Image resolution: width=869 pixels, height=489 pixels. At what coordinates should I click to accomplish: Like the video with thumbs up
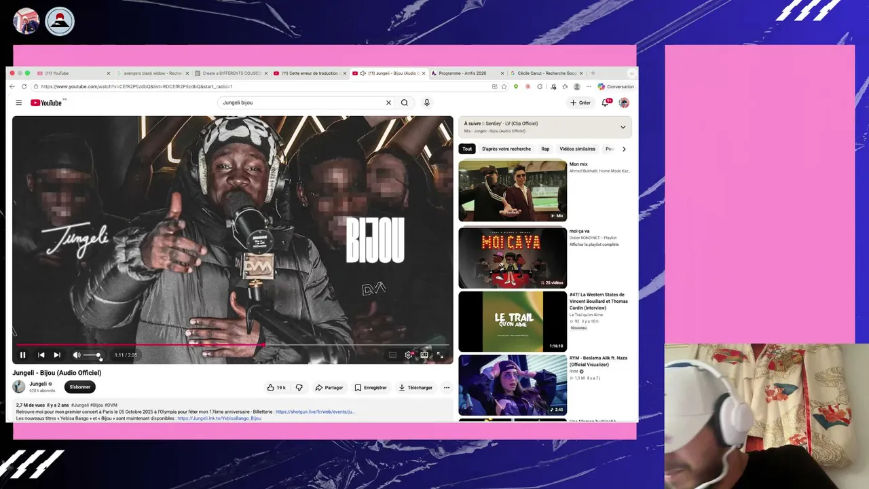click(276, 388)
